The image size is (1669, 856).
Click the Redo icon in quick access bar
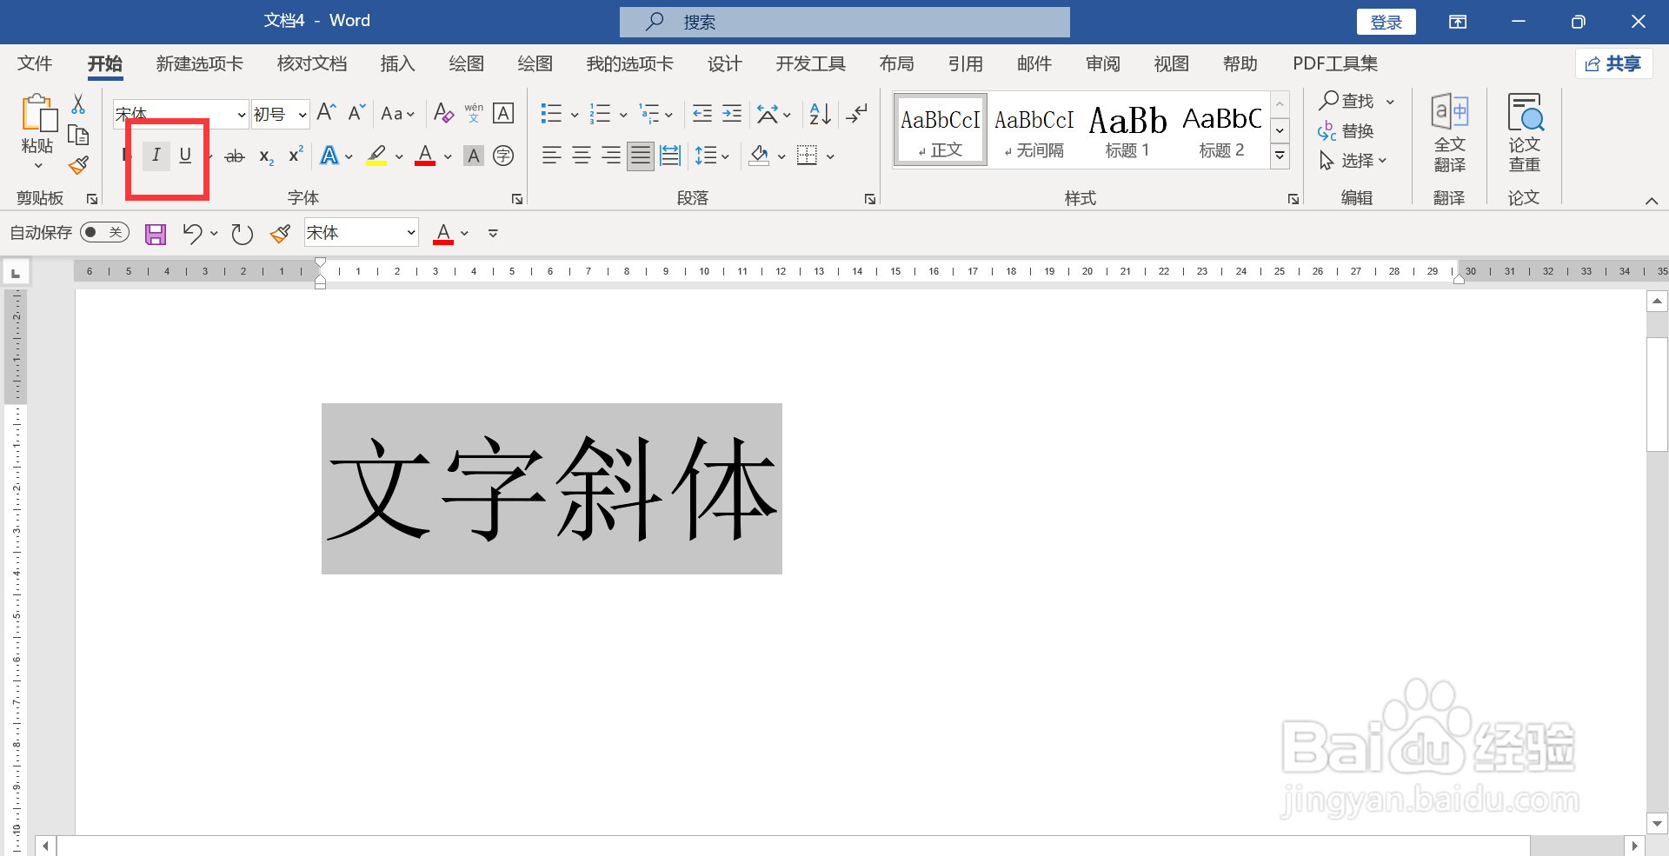tap(242, 234)
